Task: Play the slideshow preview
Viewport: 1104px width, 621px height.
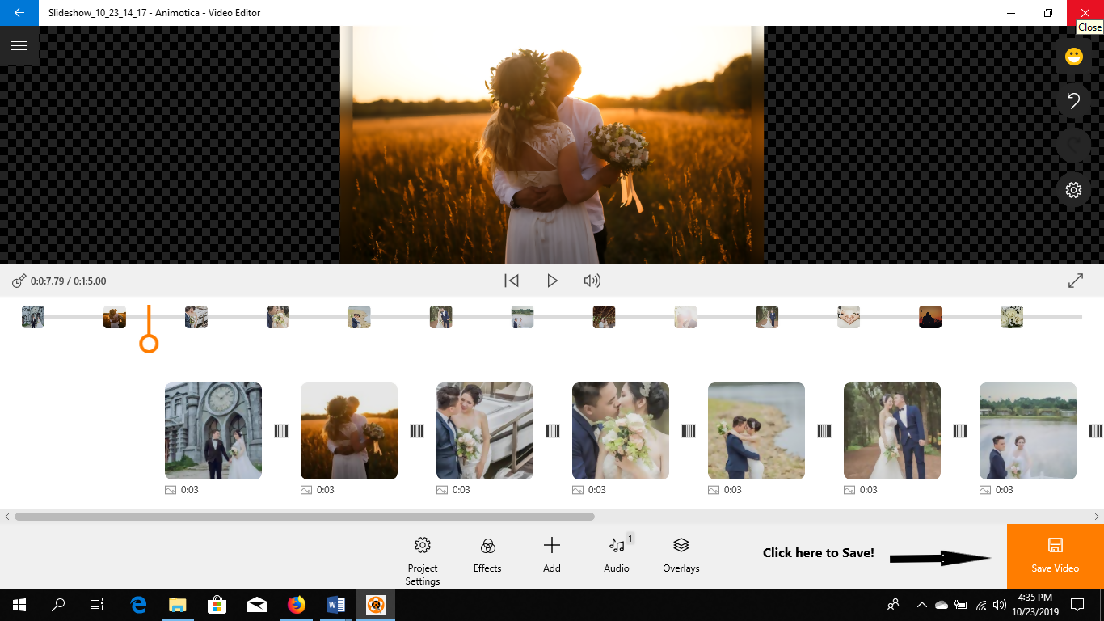Action: coord(552,281)
